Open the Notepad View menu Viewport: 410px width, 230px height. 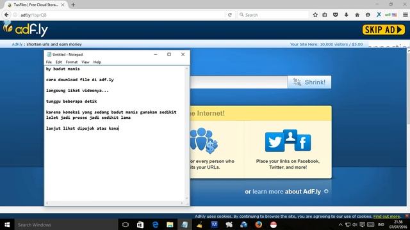click(x=85, y=62)
